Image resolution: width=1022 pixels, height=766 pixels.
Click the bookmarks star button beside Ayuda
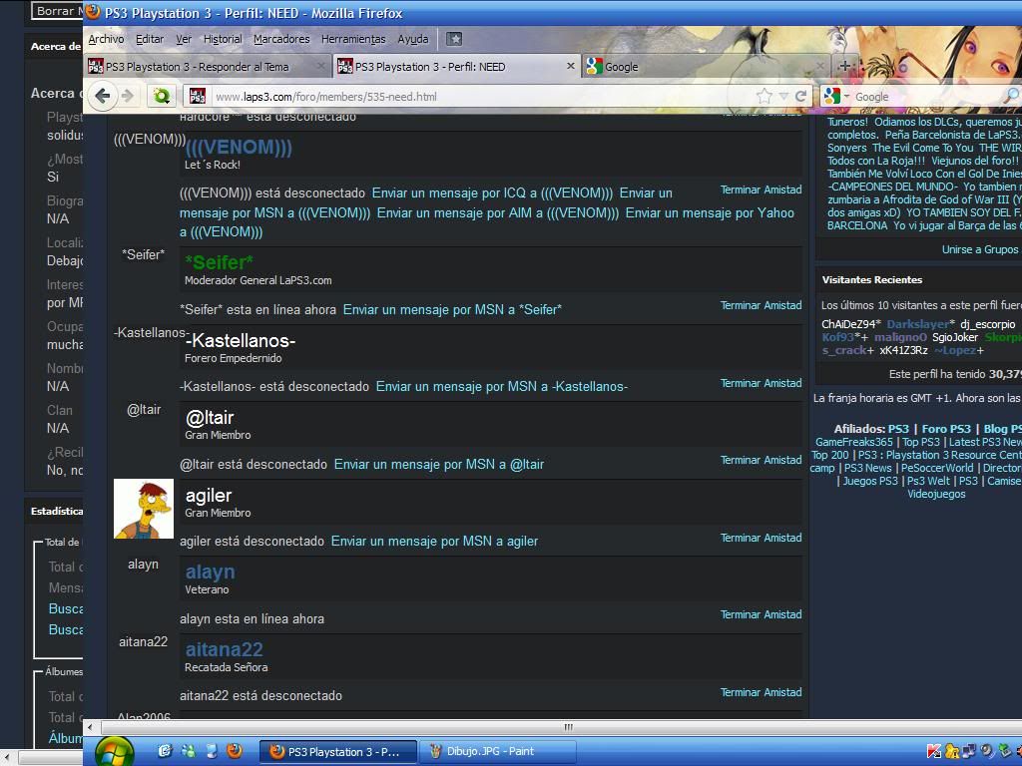(x=454, y=39)
